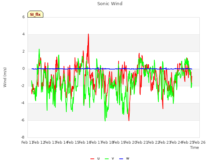The width and height of the screenshot is (220, 165).
Task: Click the red u legend swatch
Action: coord(92,159)
